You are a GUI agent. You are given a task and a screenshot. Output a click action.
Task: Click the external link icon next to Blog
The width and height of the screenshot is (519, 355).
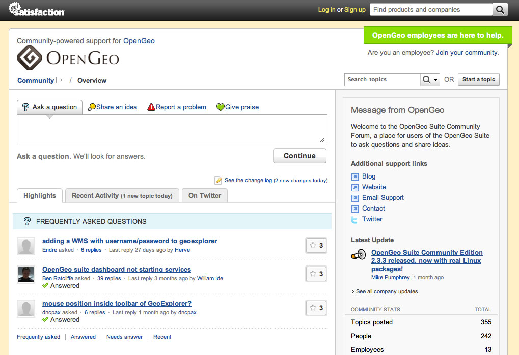[355, 176]
